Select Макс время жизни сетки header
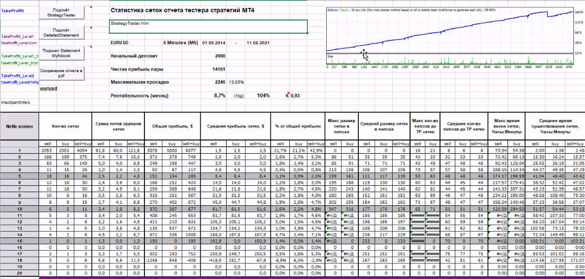Screen dimensions: 585x279 (506, 126)
